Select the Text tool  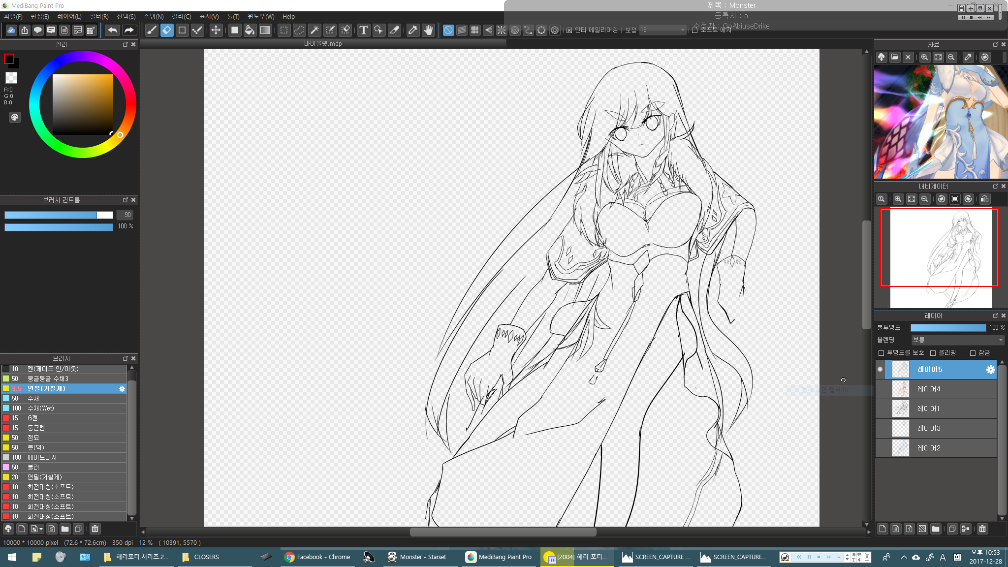[363, 31]
